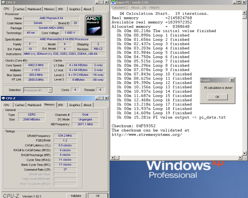Click the Loop 19 finished line

[x=154, y=113]
